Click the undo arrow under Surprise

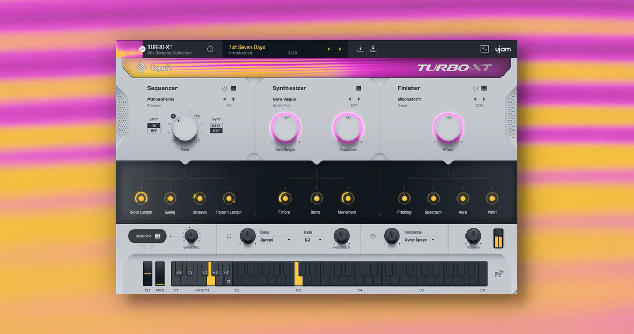(x=143, y=247)
